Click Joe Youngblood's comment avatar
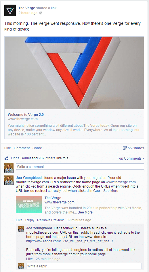This screenshot has width=149, height=272. 9,180
